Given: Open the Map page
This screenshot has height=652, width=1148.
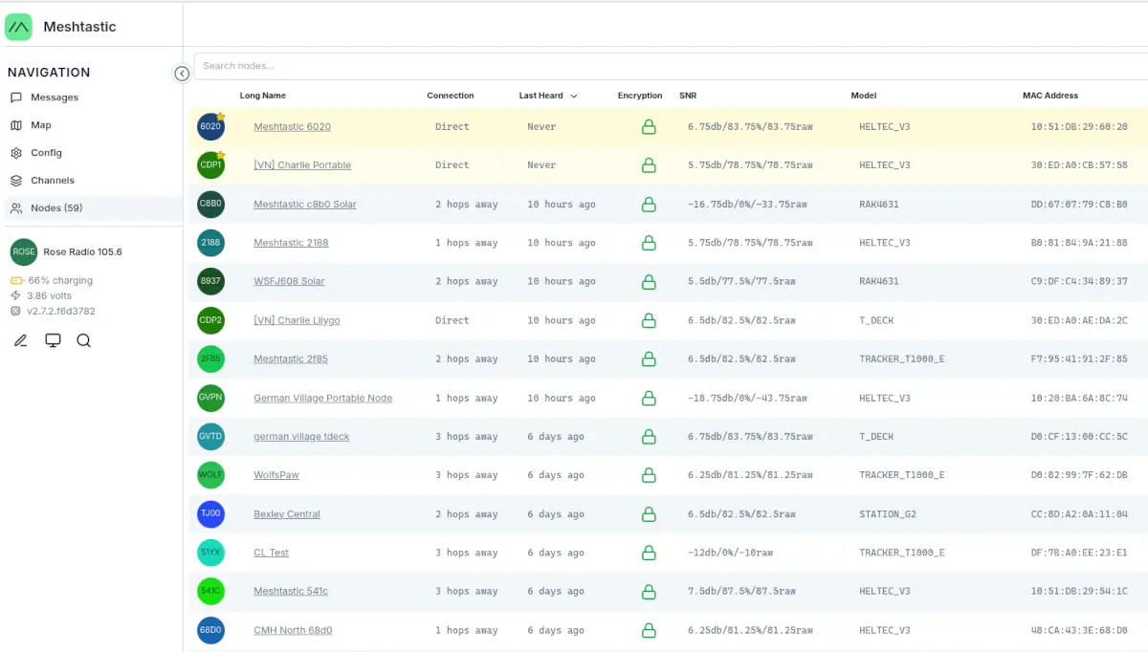Looking at the screenshot, I should 40,125.
